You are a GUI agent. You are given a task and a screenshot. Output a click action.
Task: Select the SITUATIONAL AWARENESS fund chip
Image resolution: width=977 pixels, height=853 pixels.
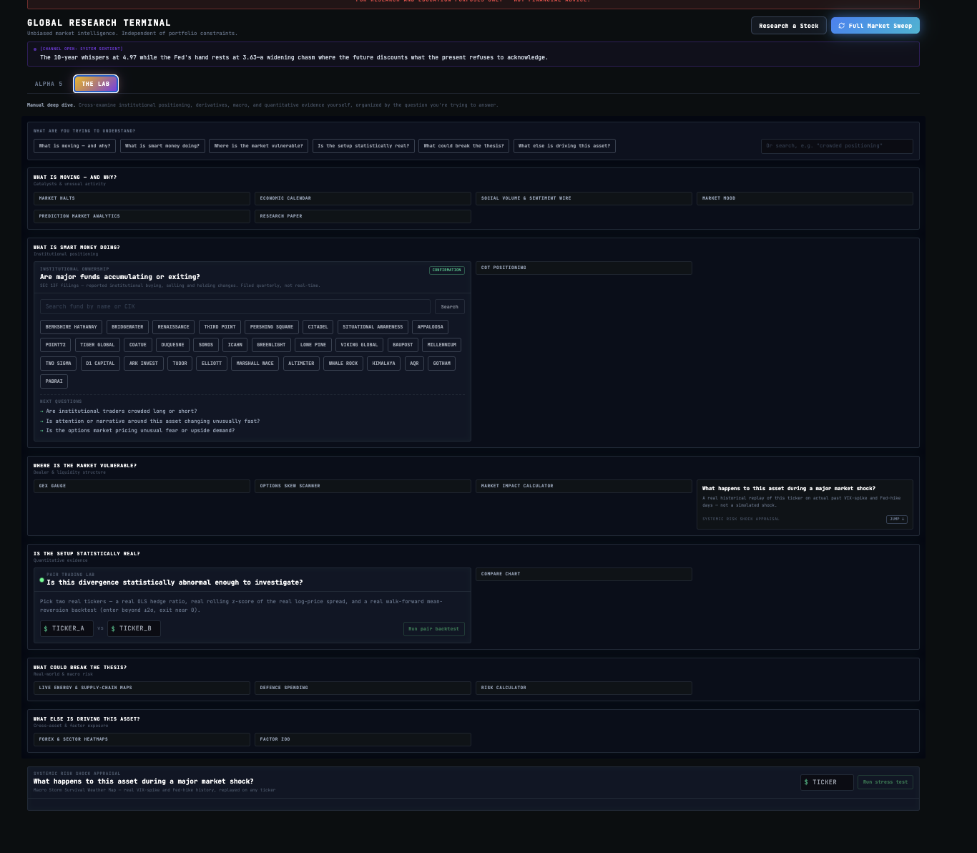[x=373, y=327]
